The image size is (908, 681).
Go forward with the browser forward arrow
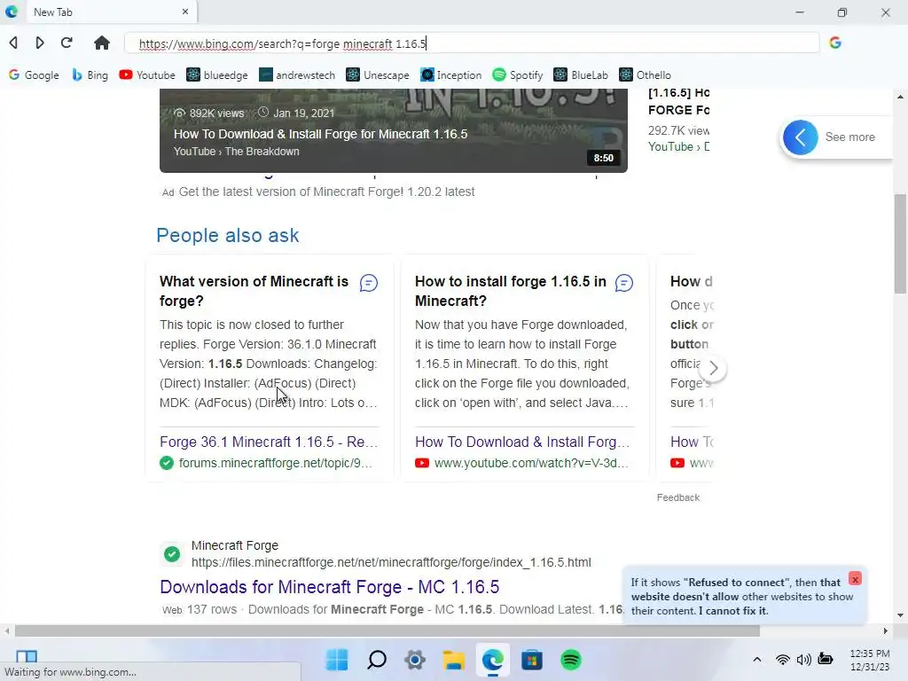39,43
